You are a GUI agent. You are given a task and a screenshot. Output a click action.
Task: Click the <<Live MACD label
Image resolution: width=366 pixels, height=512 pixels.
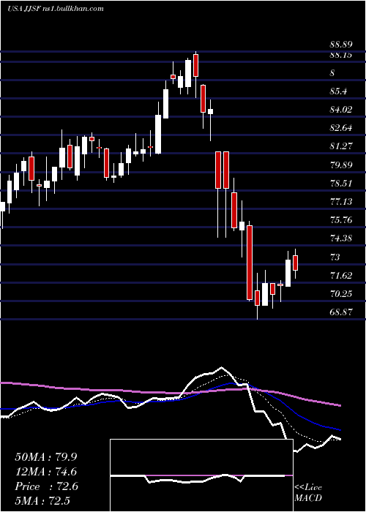click(308, 492)
